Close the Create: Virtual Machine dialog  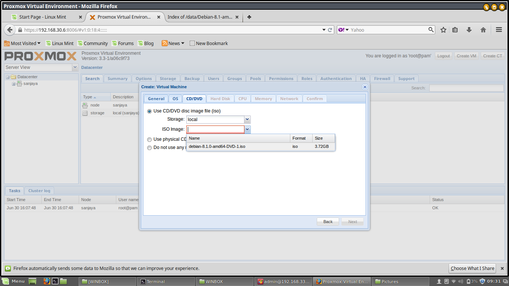[365, 87]
